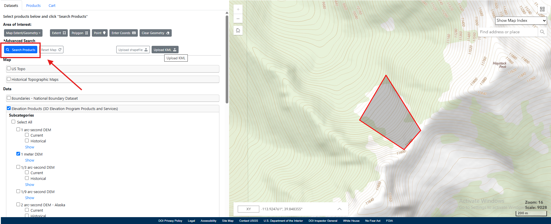Screen dimensions: 551x224
Task: Click Clear Geometry eraser button
Action: coord(155,33)
